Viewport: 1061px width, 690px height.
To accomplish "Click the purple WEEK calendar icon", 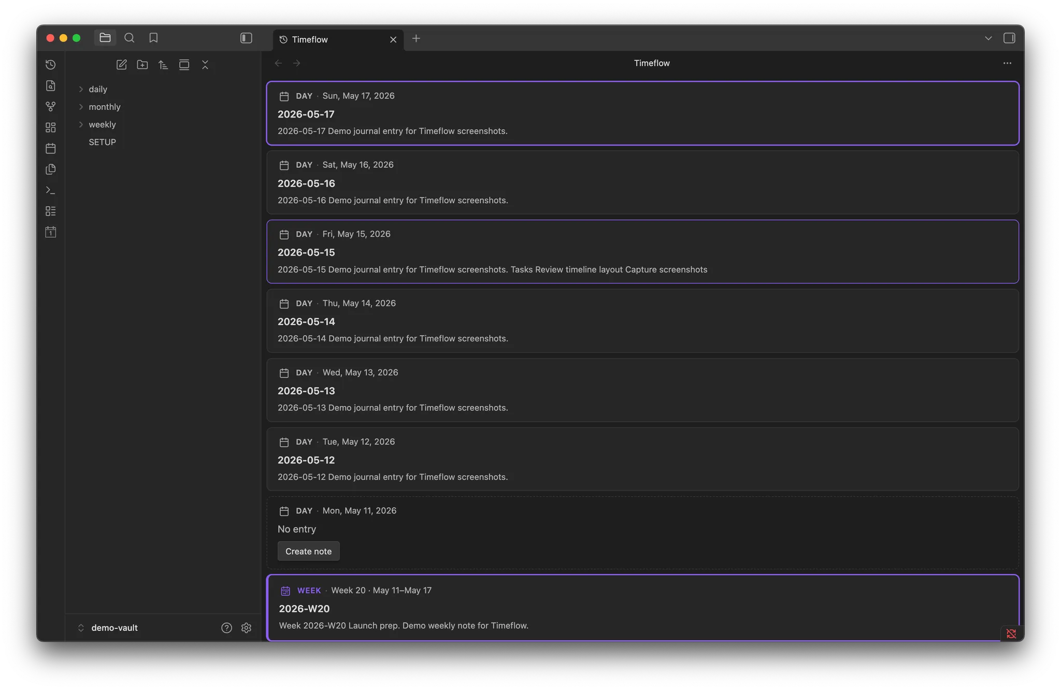I will 285,591.
